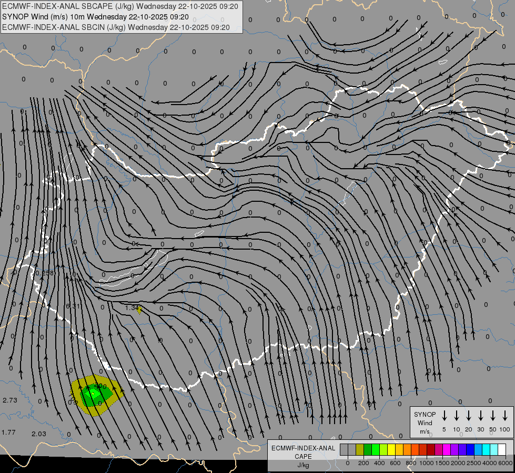Select the pale light-cyan swatch beside white
Viewport: 515px width, 473px height.
(x=493, y=449)
